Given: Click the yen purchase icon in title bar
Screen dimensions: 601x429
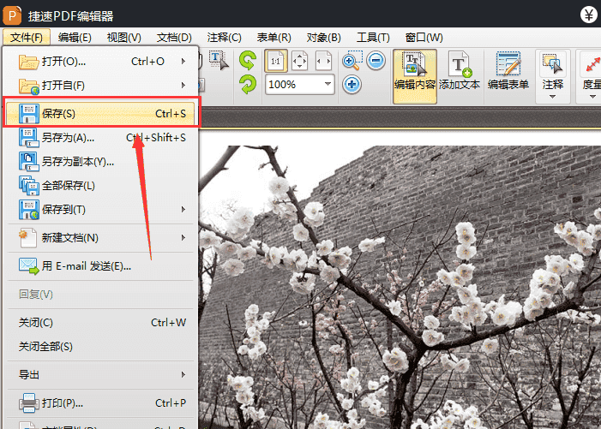Looking at the screenshot, I should click(x=588, y=15).
